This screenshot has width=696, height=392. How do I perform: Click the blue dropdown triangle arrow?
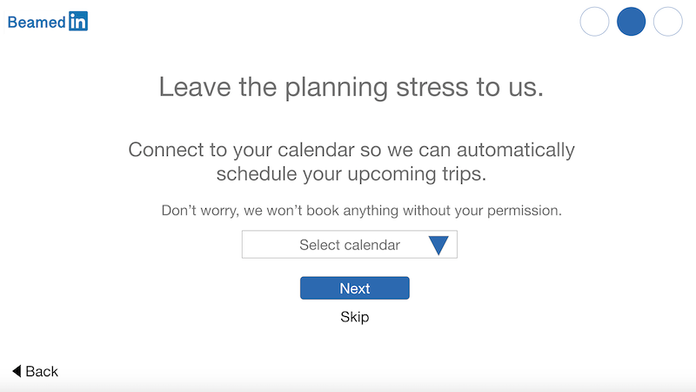[438, 246]
